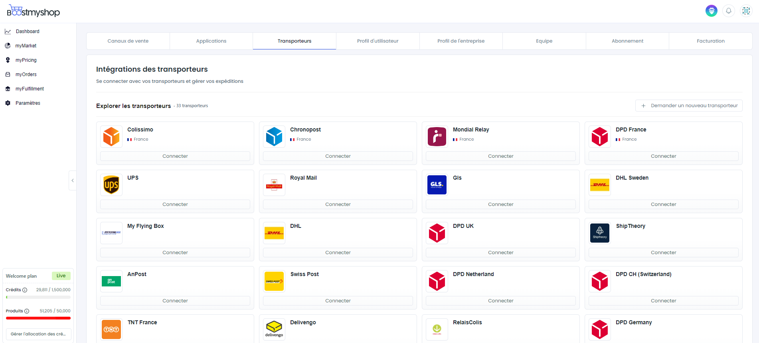This screenshot has height=343, width=759.
Task: Click the My Flying Box logo
Action: pyautogui.click(x=111, y=233)
